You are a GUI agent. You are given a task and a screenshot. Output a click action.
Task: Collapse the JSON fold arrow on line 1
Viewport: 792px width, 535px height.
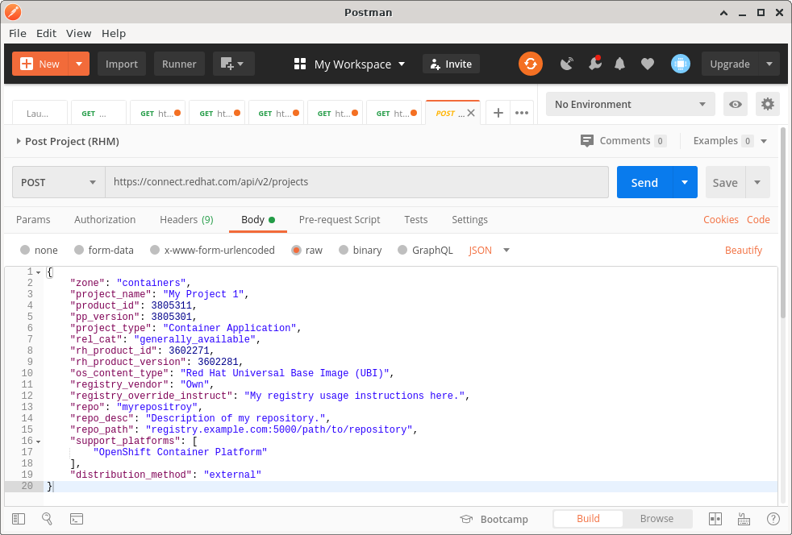pyautogui.click(x=39, y=272)
